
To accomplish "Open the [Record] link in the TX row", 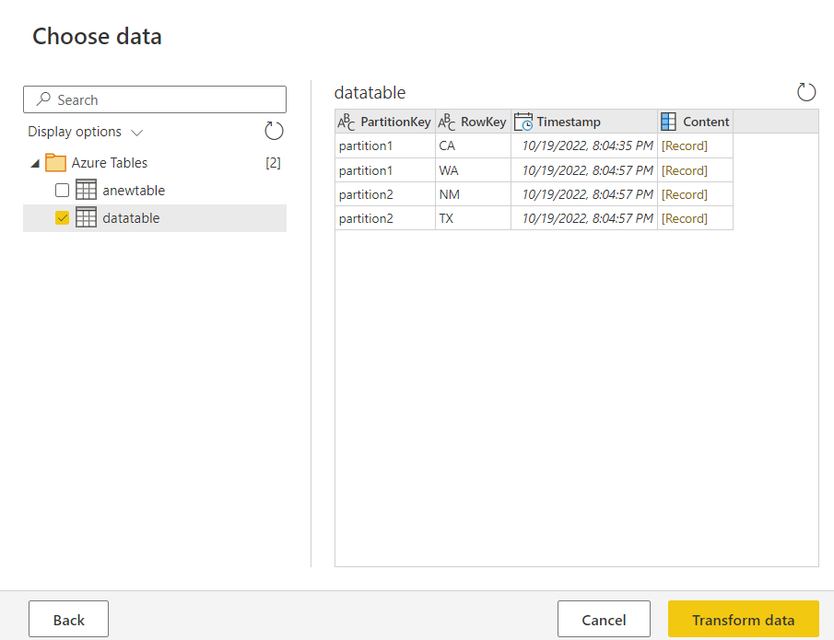I will pyautogui.click(x=685, y=218).
